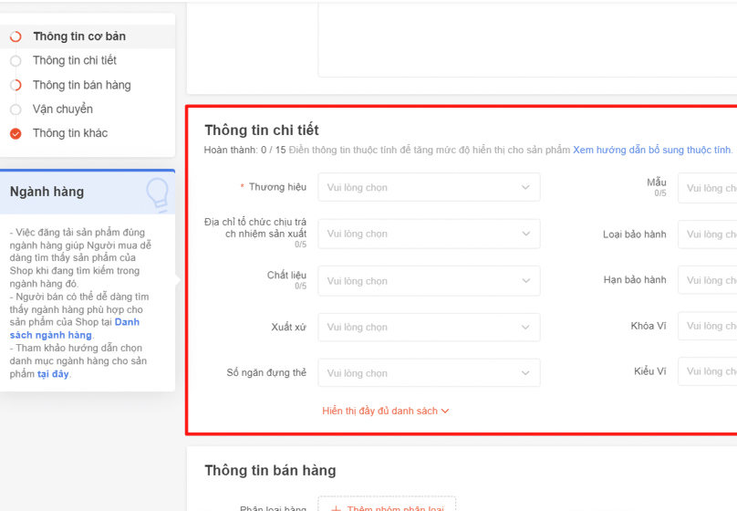The image size is (737, 511).
Task: Click the chevron arrow in Số ngăn đựng thẻ field
Action: click(525, 373)
